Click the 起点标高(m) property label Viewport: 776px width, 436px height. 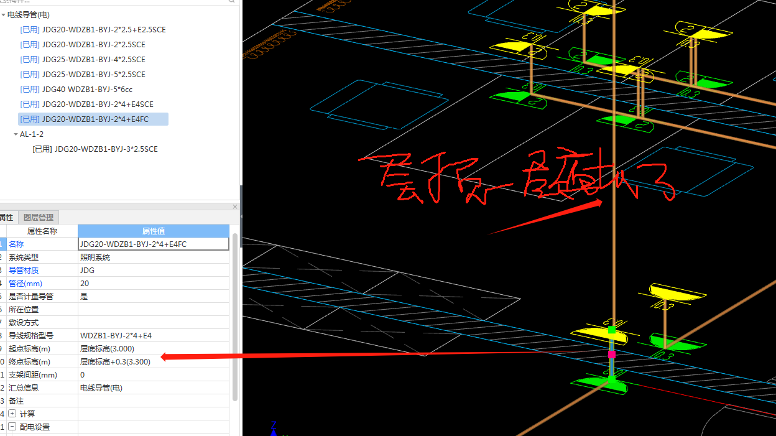29,348
